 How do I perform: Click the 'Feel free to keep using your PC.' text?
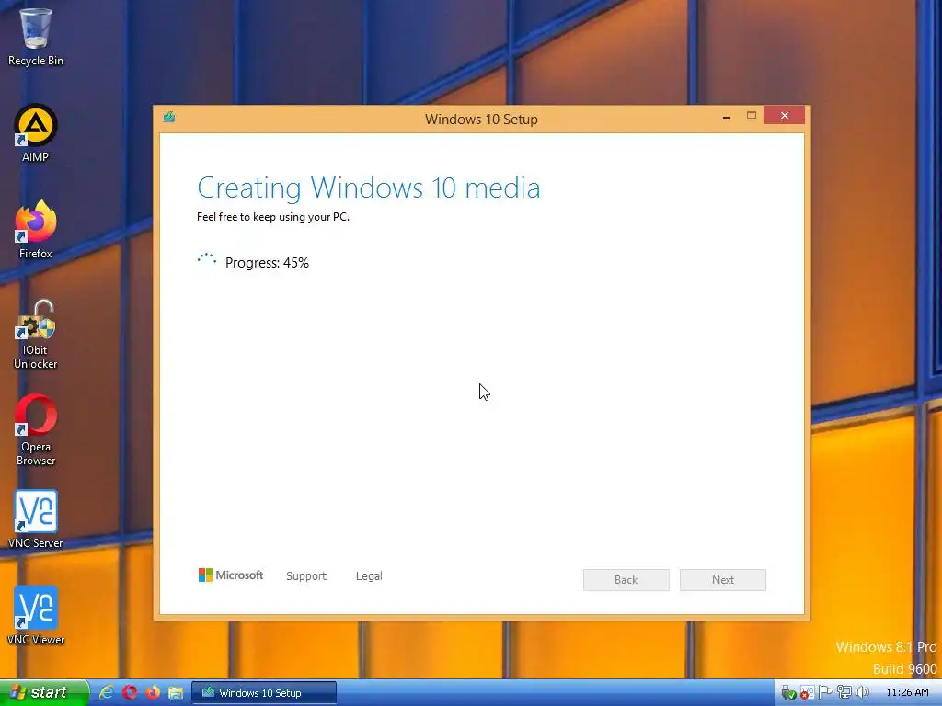coord(272,217)
